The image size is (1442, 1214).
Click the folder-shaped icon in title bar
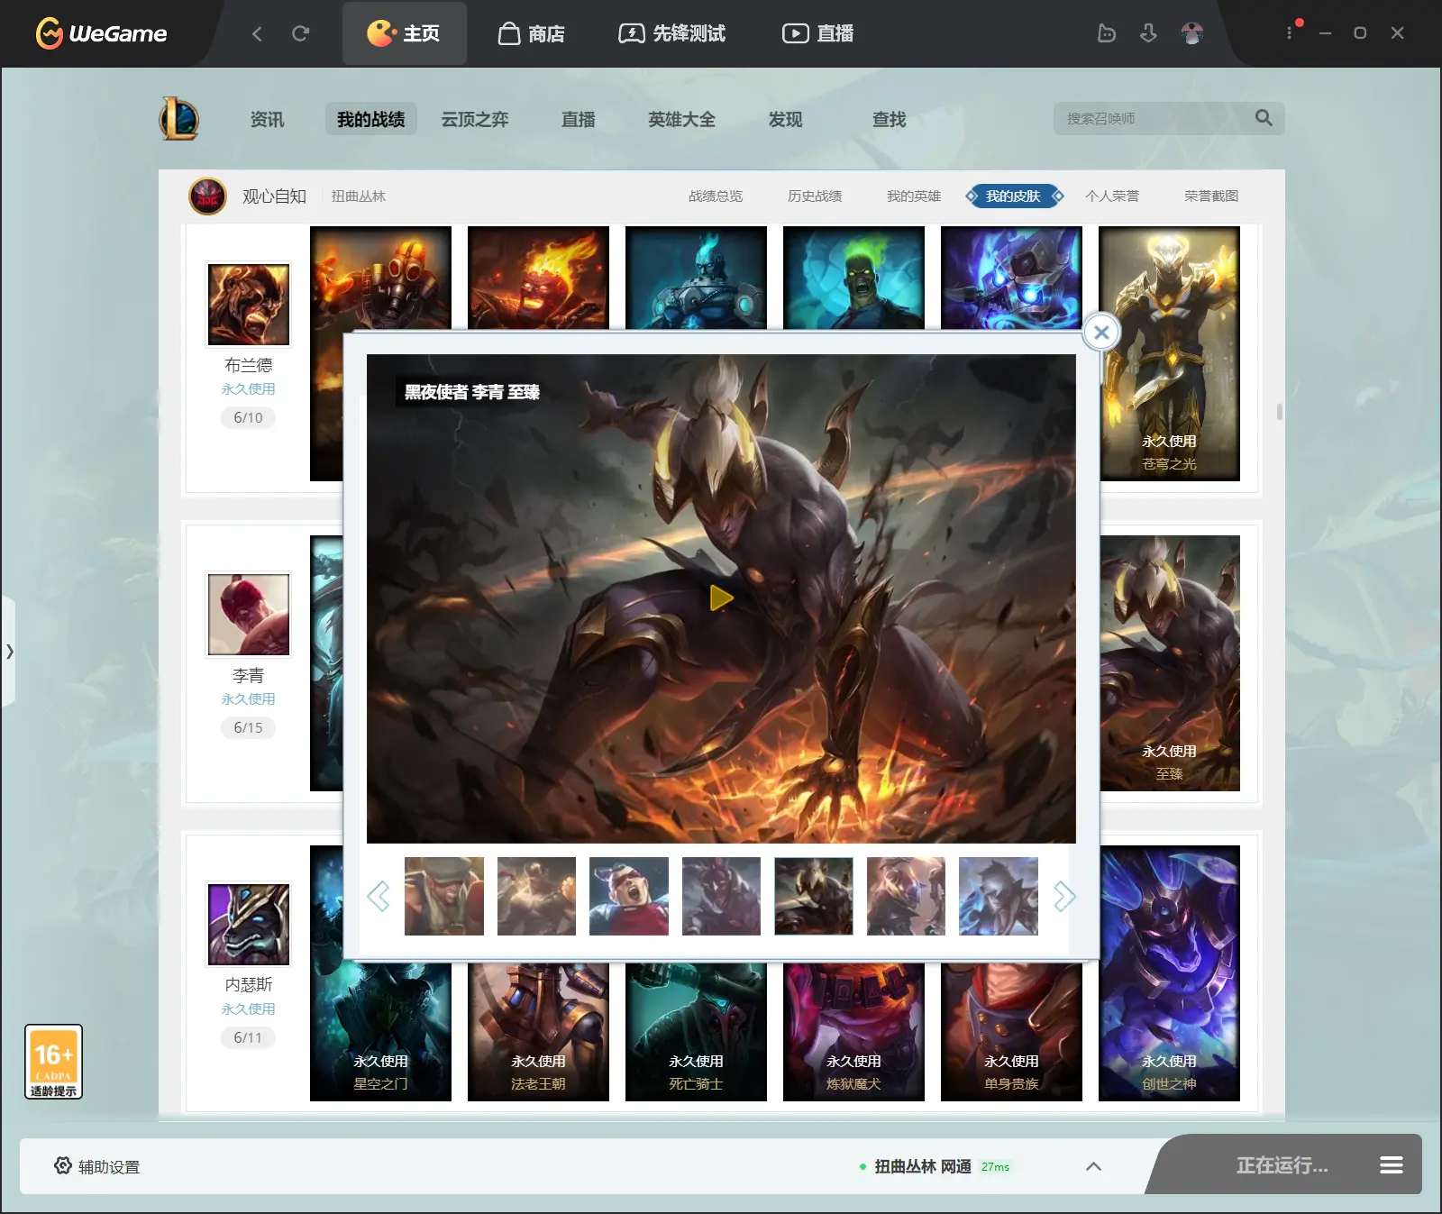click(x=1107, y=33)
